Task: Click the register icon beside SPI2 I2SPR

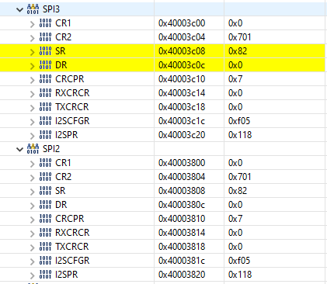Action: click(x=45, y=275)
